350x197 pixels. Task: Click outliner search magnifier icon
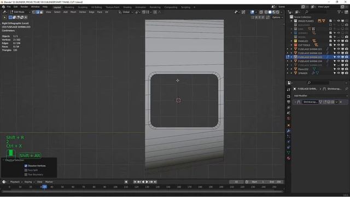click(307, 12)
